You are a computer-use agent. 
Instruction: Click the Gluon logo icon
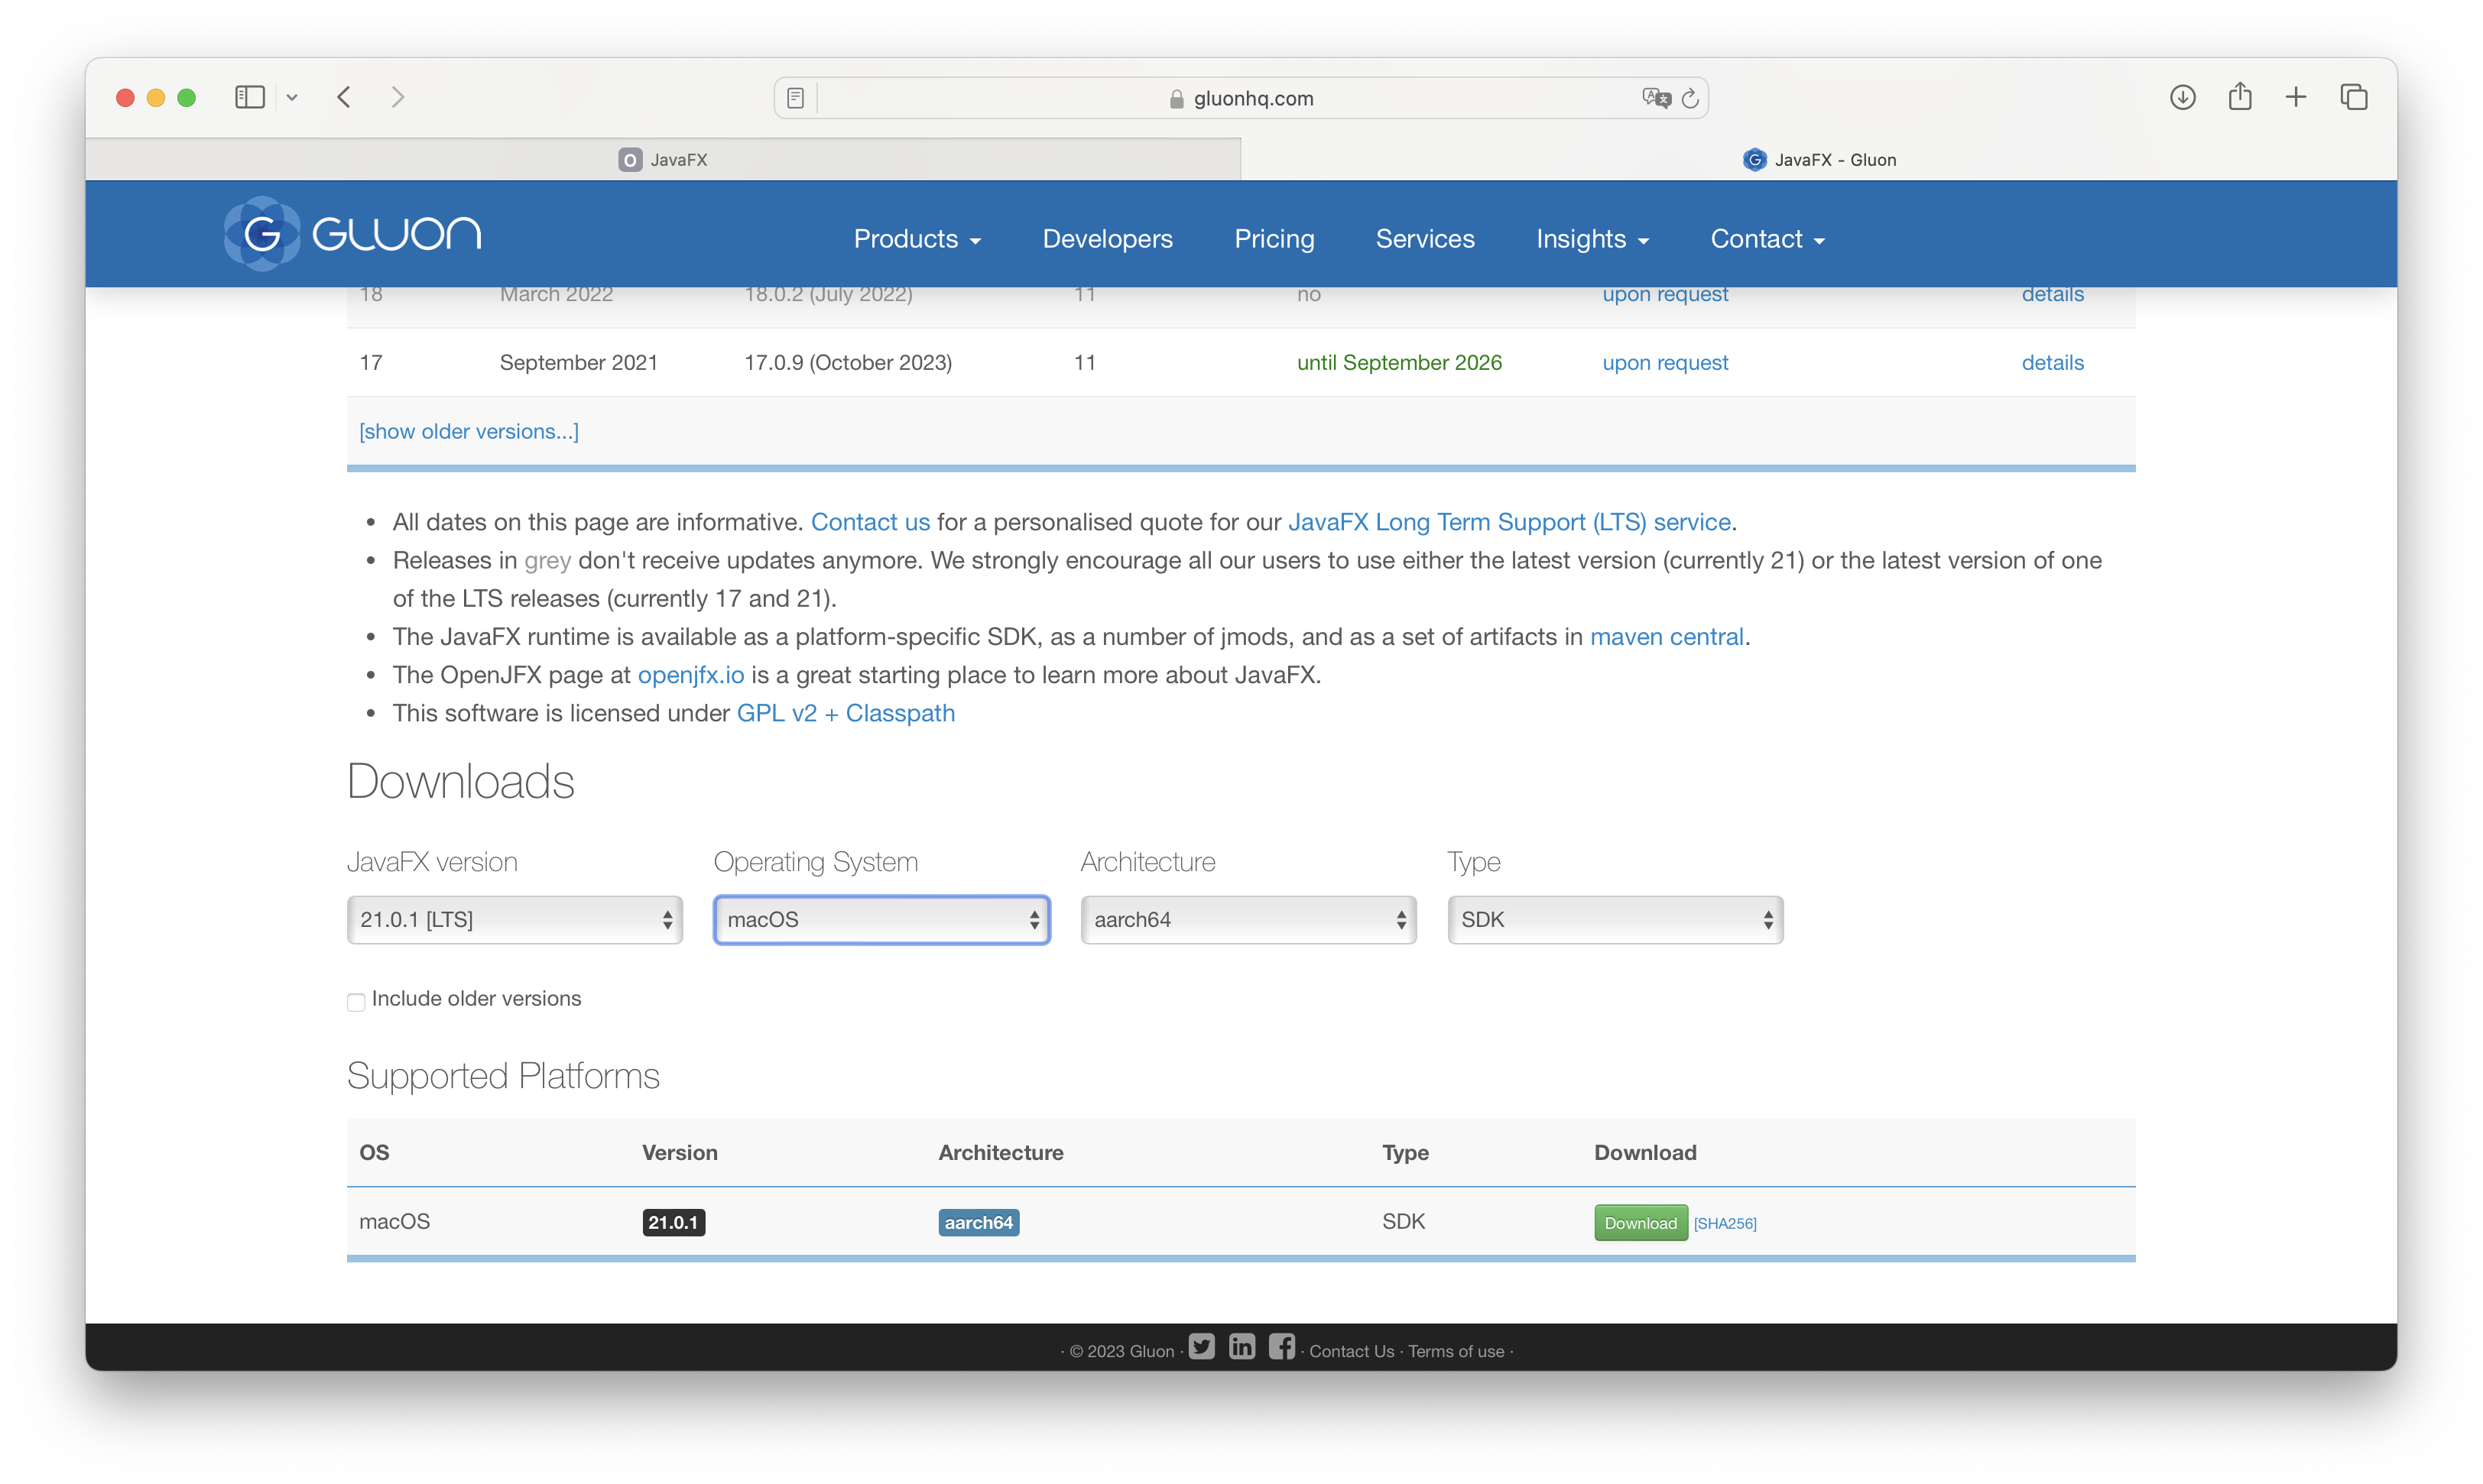pyautogui.click(x=261, y=234)
